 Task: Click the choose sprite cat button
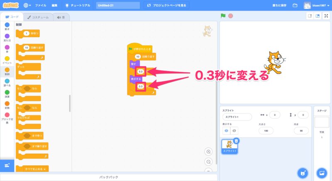click(303, 172)
